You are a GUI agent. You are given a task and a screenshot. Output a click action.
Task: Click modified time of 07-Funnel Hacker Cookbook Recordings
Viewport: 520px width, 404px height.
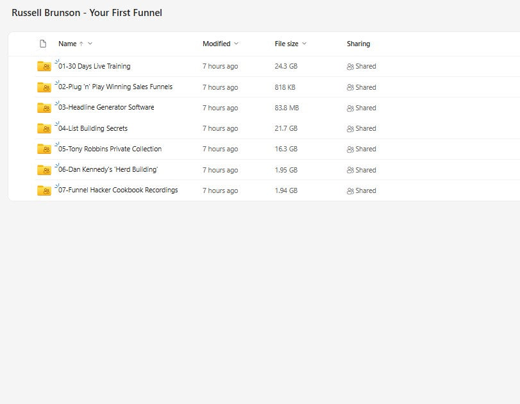(x=220, y=190)
